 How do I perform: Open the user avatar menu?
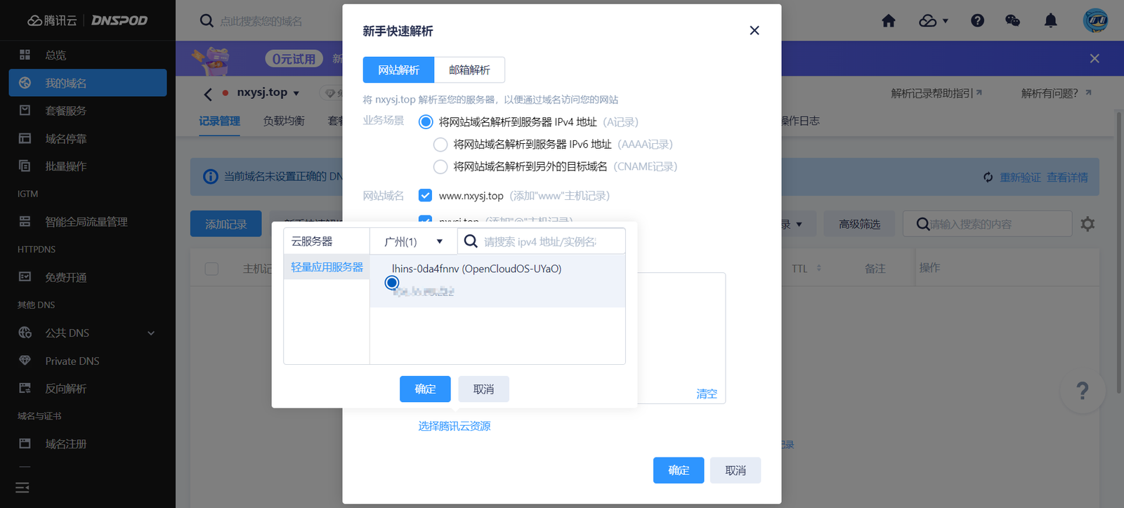pyautogui.click(x=1095, y=20)
